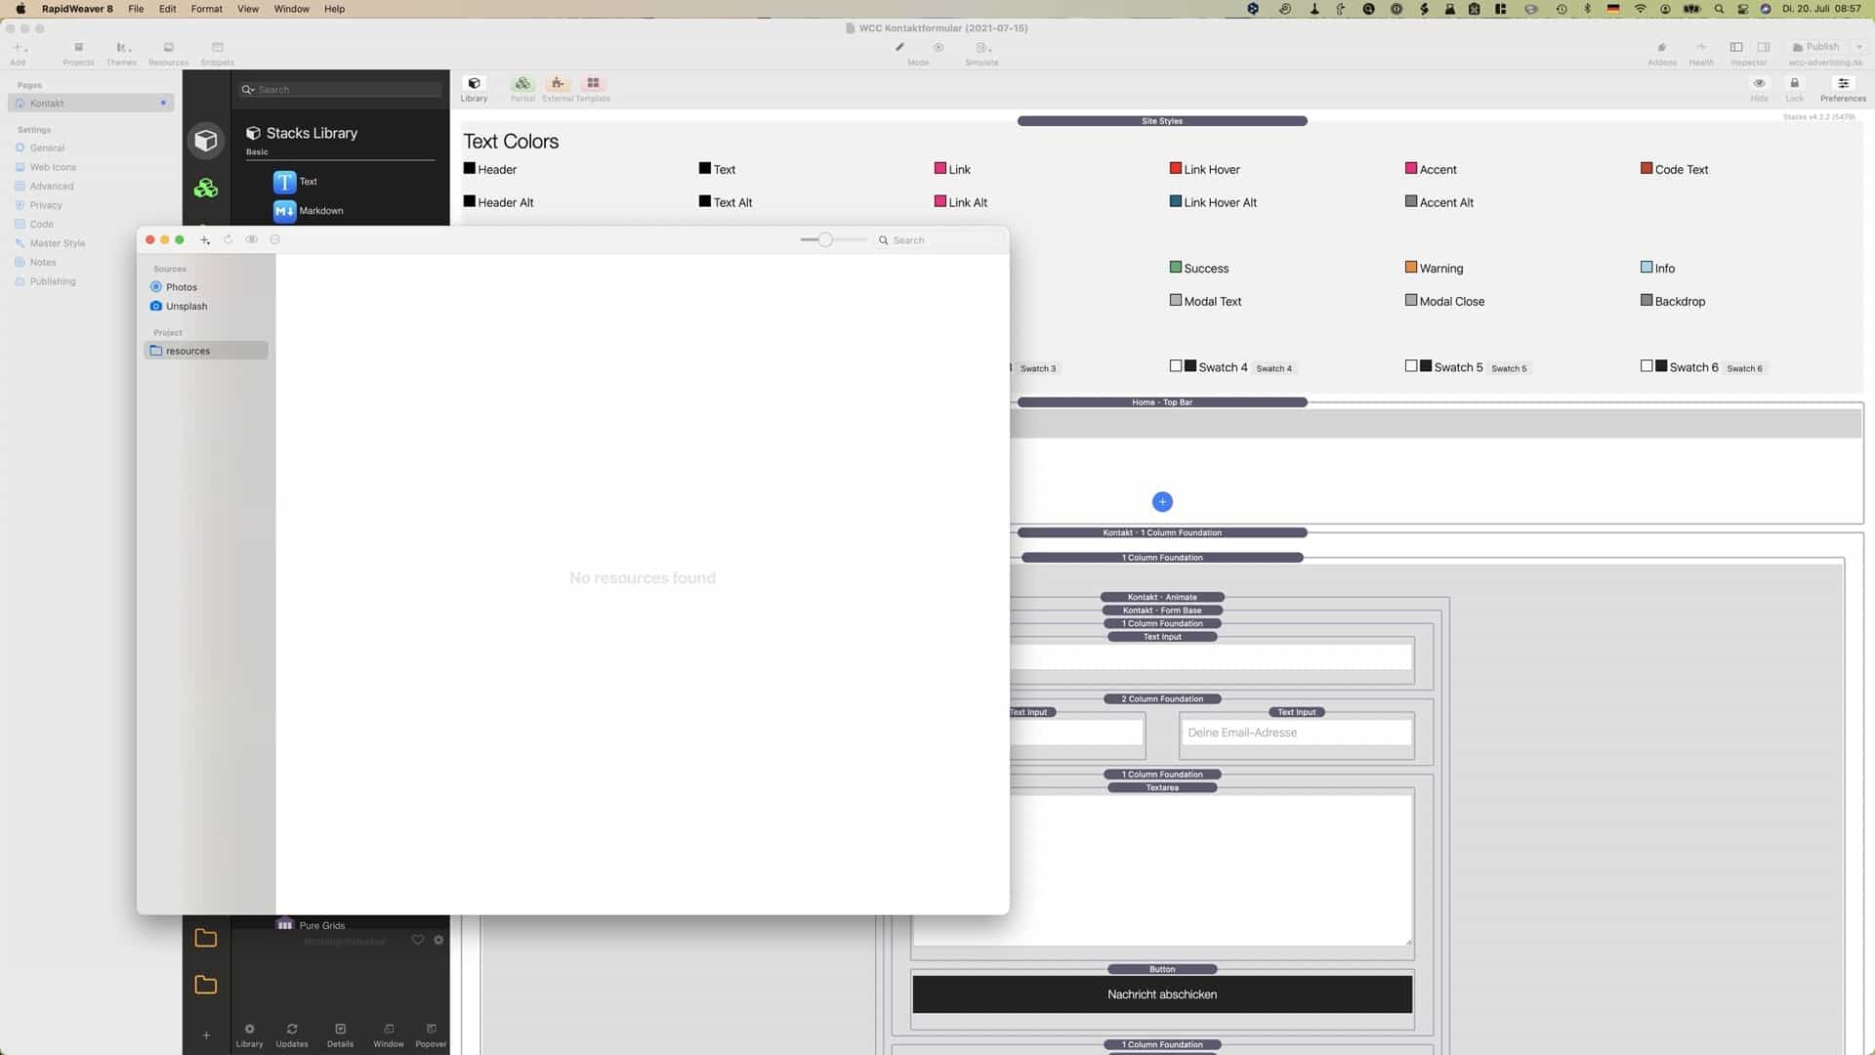The height and width of the screenshot is (1055, 1875).
Task: Click the thumbnail size slider knob
Action: point(825,239)
